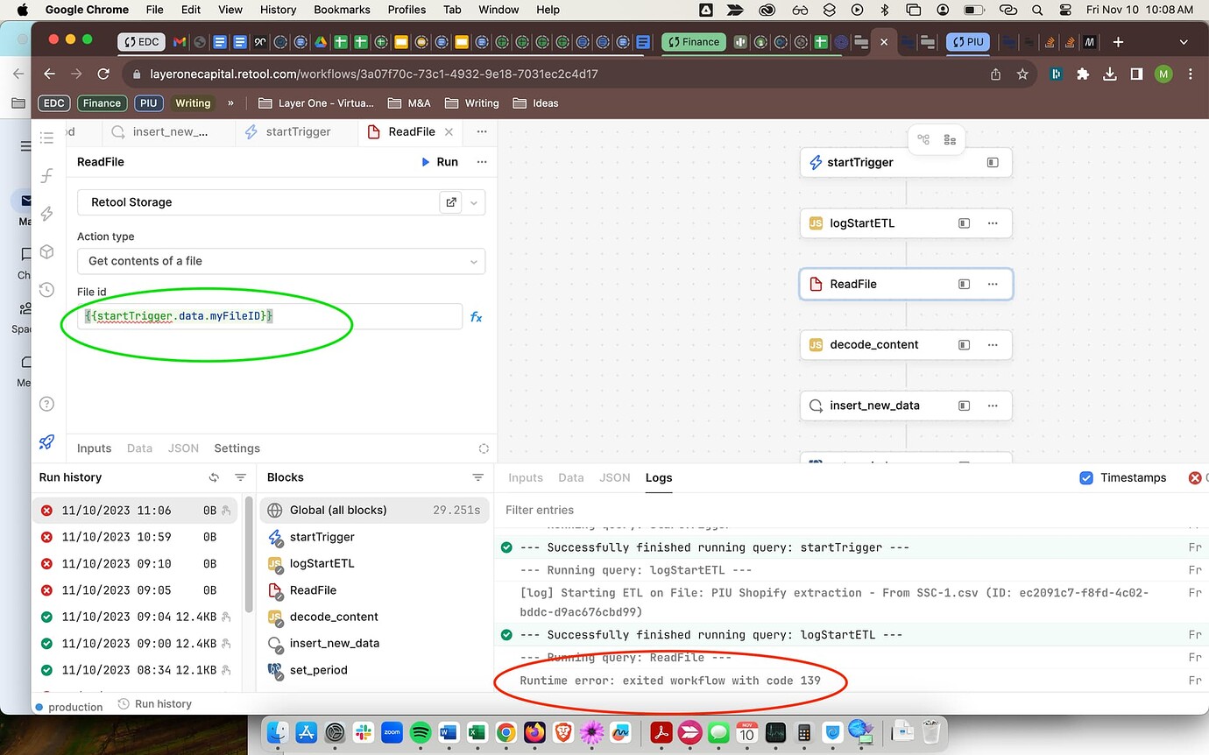The image size is (1209, 755).
Task: Open more options on decode_content block
Action: coord(992,344)
